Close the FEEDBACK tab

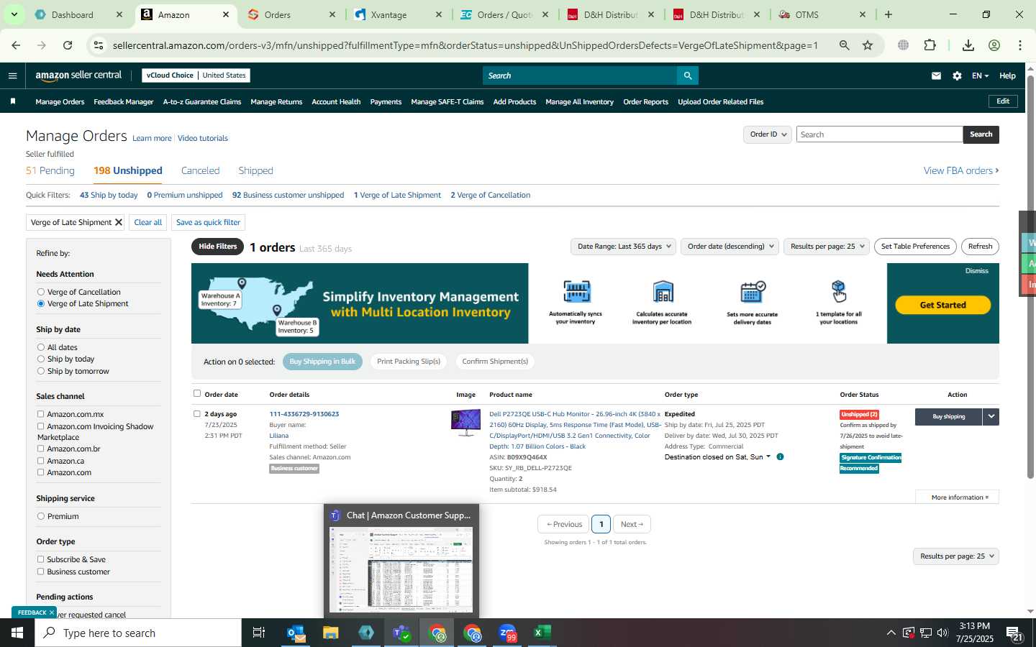pyautogui.click(x=52, y=612)
